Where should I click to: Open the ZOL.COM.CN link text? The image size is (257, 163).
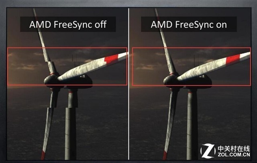click(234, 155)
